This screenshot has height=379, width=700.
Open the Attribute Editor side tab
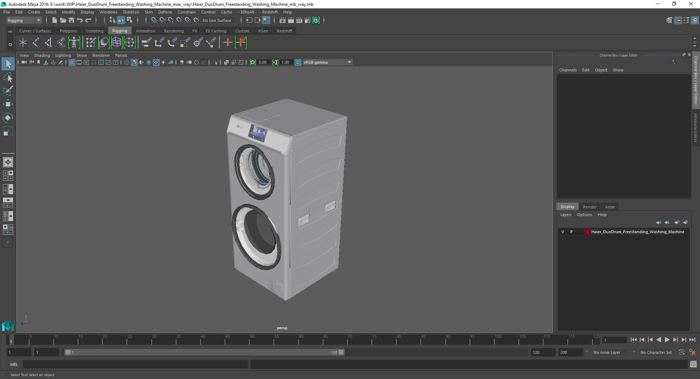(696, 128)
